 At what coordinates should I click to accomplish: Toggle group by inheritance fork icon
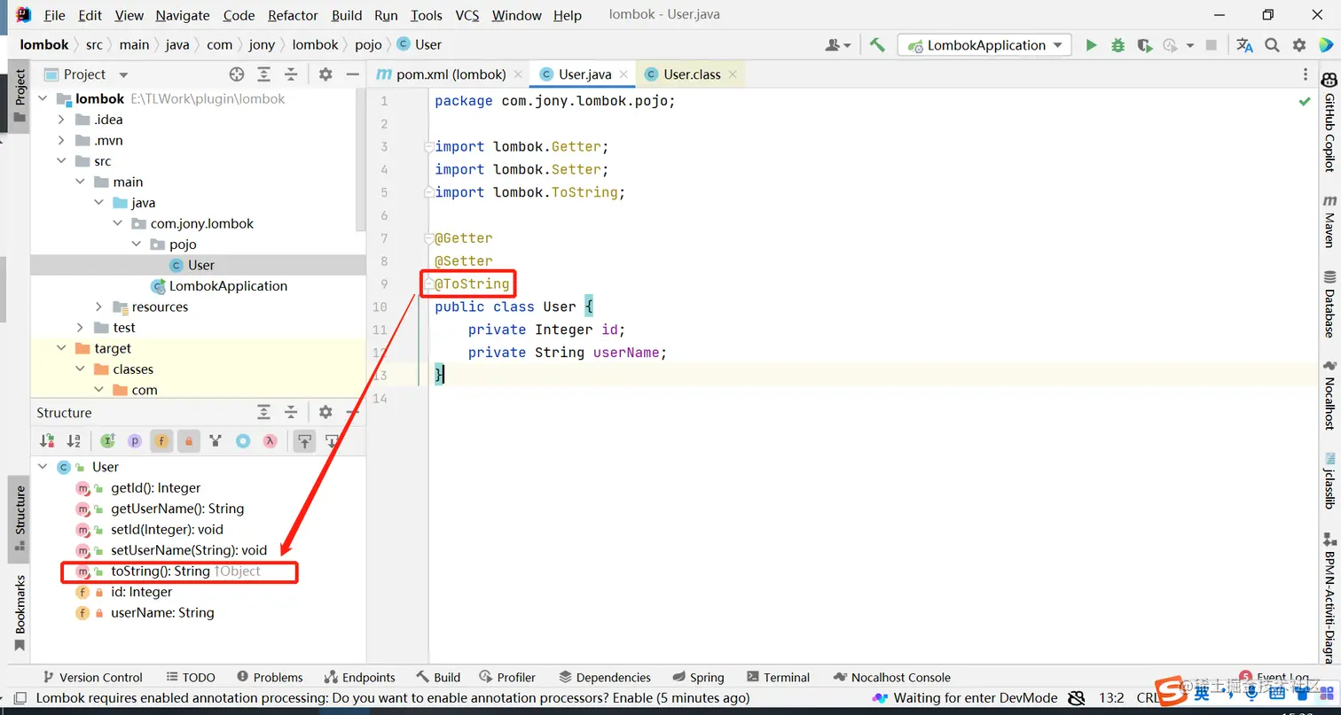point(216,440)
